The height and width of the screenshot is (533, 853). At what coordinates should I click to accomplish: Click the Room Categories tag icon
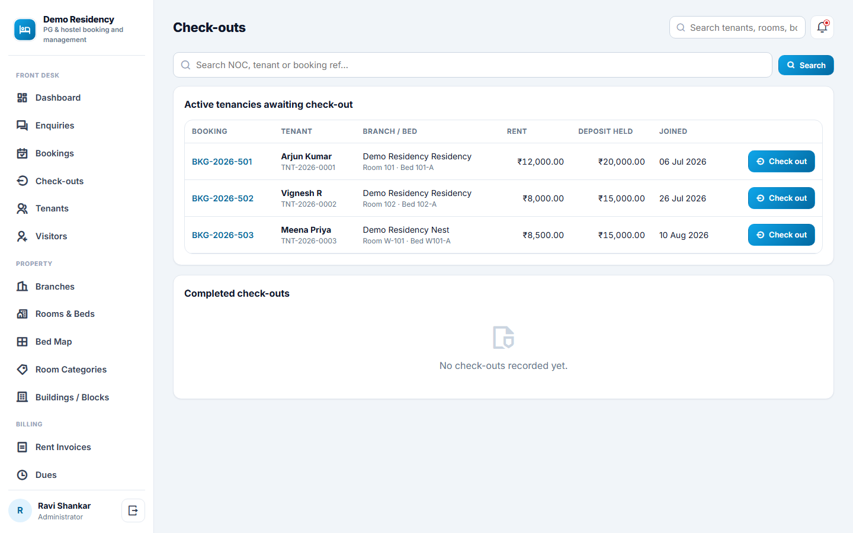[x=22, y=370]
